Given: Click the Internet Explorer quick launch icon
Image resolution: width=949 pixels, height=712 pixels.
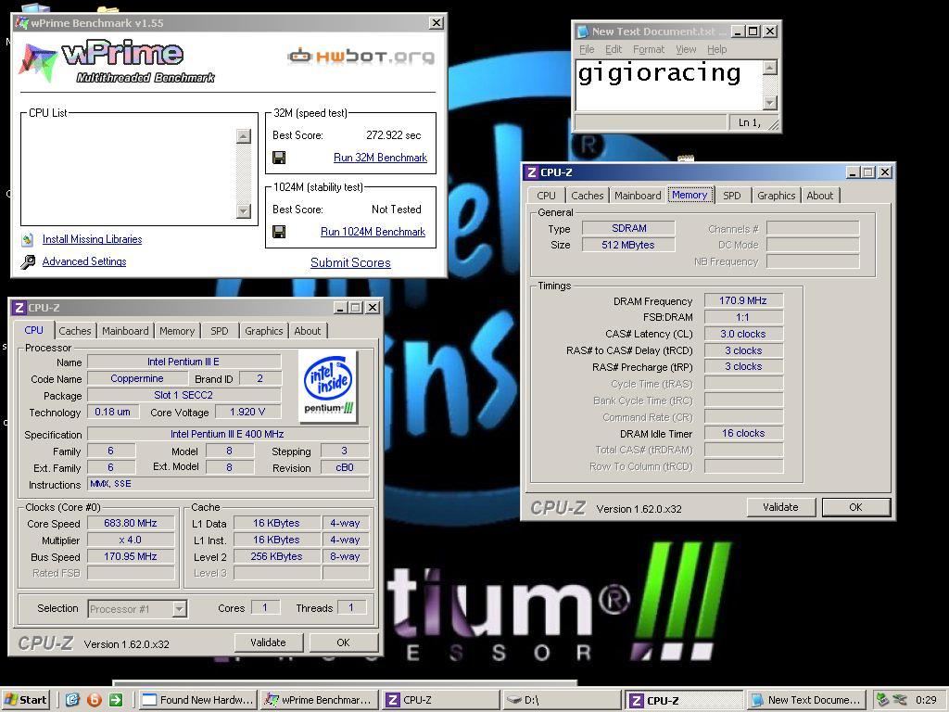Looking at the screenshot, I should point(72,700).
